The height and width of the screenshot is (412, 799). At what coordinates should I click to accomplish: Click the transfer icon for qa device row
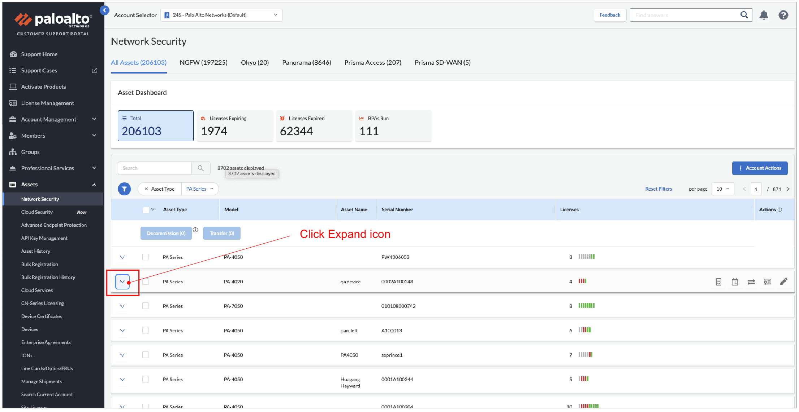(x=751, y=282)
